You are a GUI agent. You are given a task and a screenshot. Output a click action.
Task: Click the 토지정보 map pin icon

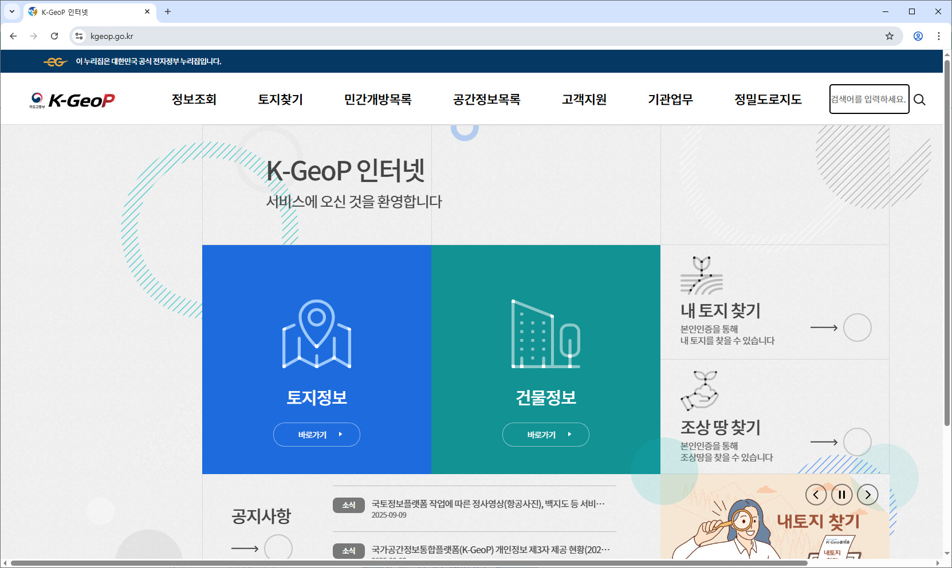tap(317, 334)
